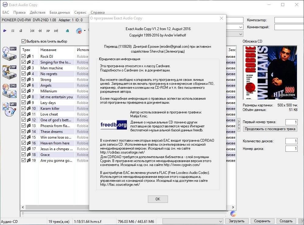Uncheck track 18 Grace checkbox

click(24, 154)
